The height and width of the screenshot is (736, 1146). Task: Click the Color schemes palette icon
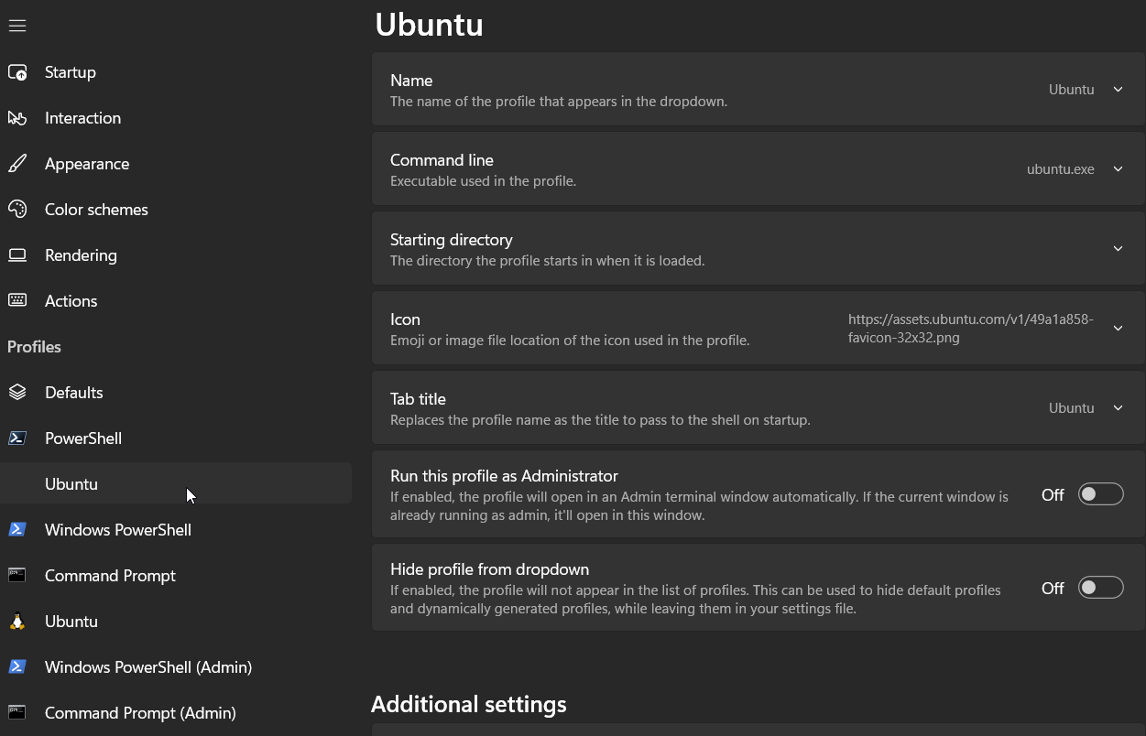17,210
